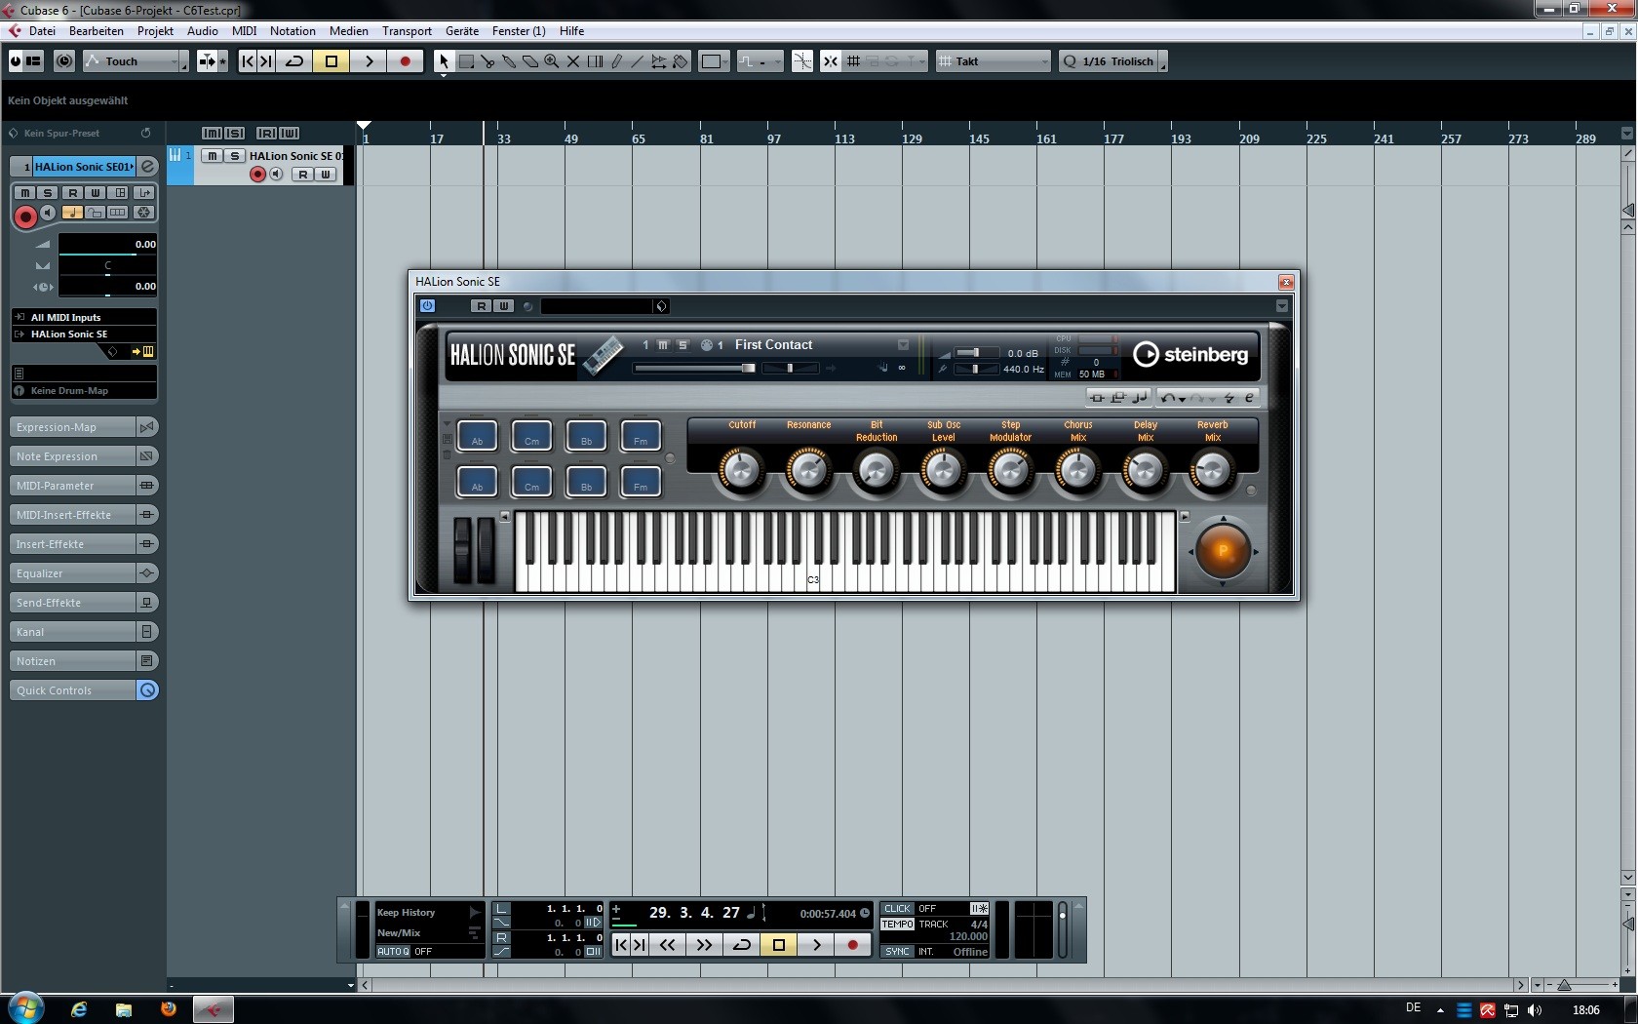The image size is (1638, 1024).
Task: Expand the Equalizer inspector section
Action: (x=73, y=573)
